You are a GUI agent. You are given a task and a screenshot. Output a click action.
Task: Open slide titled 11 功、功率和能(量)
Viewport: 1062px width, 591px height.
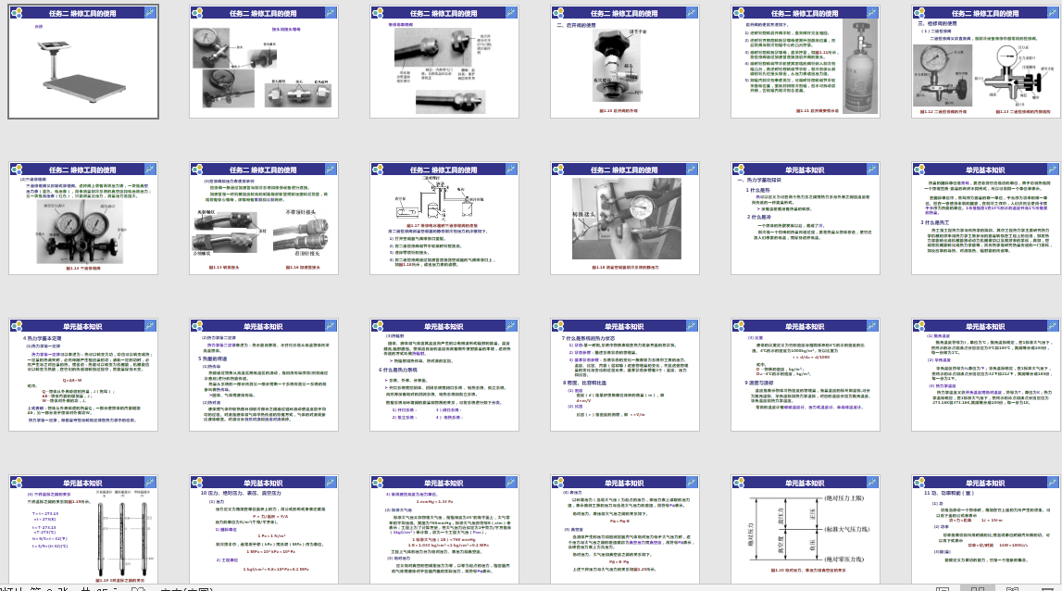click(x=985, y=529)
